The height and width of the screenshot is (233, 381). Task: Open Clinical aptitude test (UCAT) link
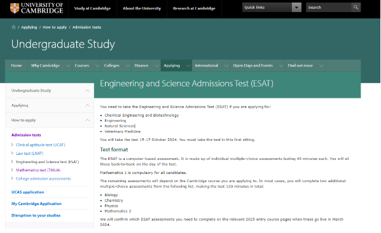41,145
